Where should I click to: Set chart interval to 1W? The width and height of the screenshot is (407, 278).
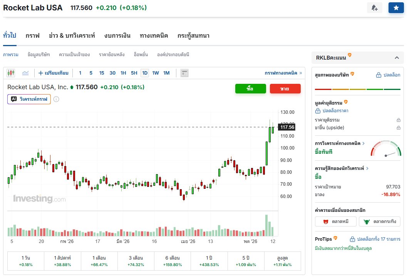[156, 73]
